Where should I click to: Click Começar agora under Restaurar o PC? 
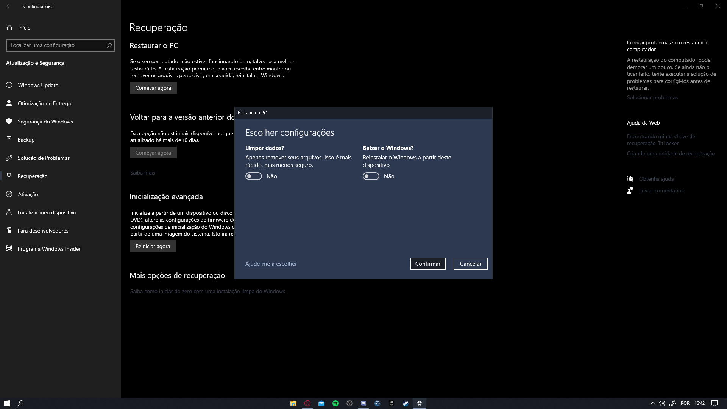pyautogui.click(x=153, y=88)
